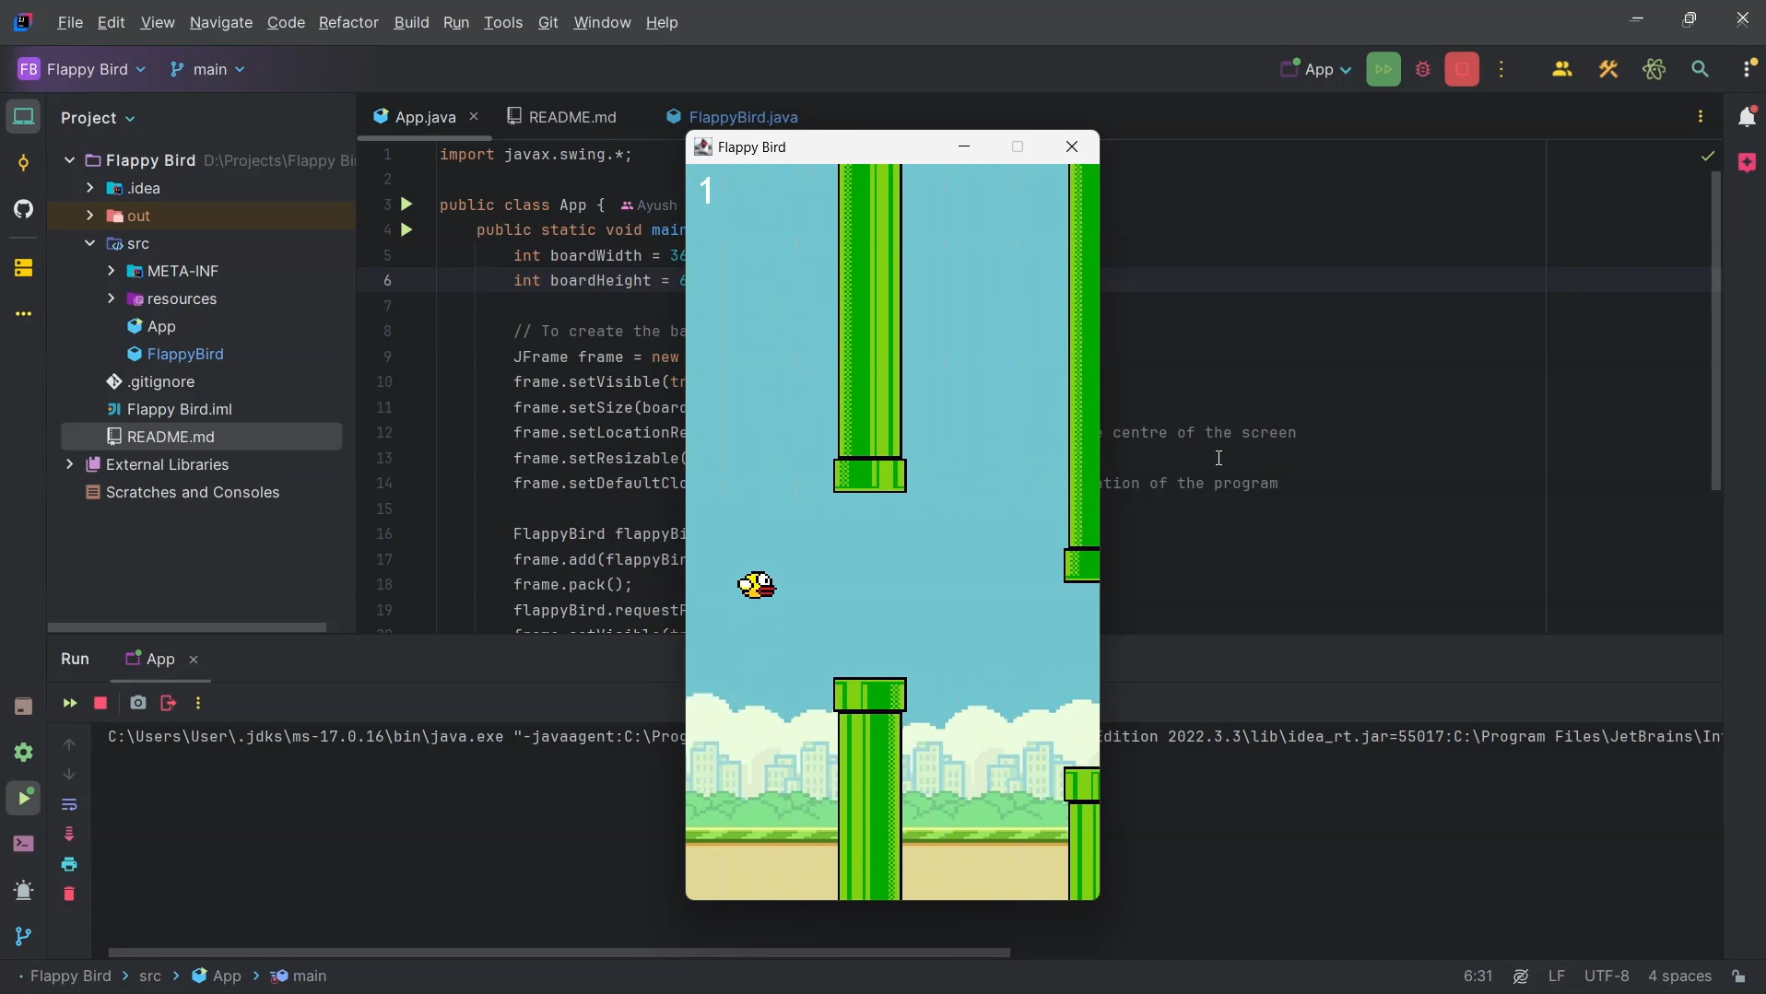The height and width of the screenshot is (994, 1766).
Task: Click the src breadcrumb in status bar
Action: point(150,976)
